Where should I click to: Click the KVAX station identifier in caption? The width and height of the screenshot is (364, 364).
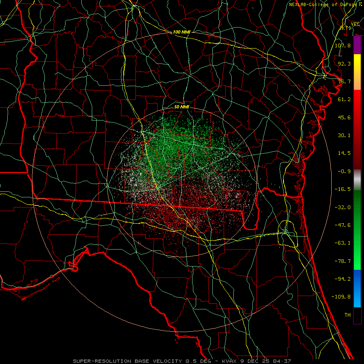pos(229,361)
